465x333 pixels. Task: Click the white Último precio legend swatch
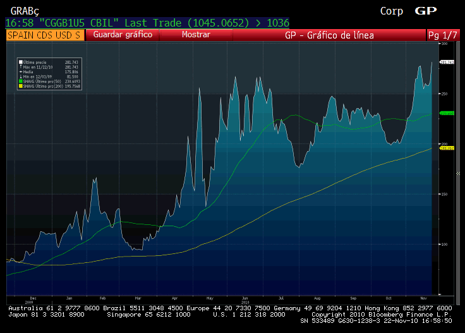[21, 63]
